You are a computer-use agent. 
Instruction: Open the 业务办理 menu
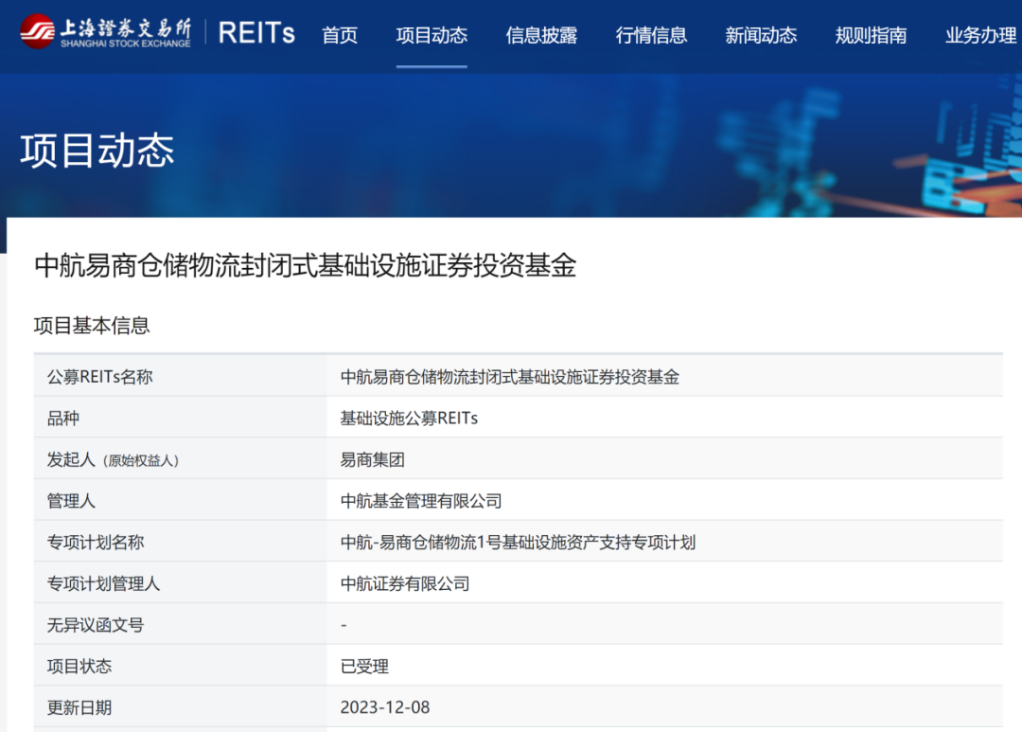981,35
